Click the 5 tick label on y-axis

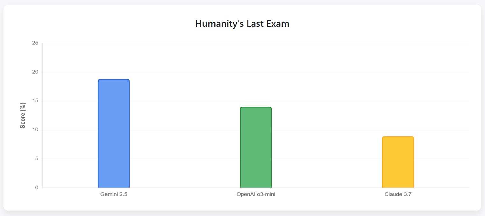[x=37, y=159]
